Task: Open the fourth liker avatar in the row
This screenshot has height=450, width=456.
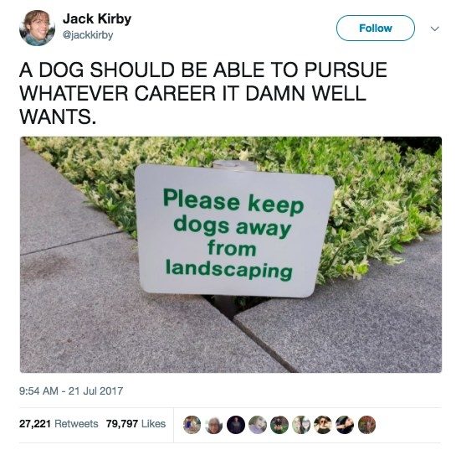Action: [258, 425]
